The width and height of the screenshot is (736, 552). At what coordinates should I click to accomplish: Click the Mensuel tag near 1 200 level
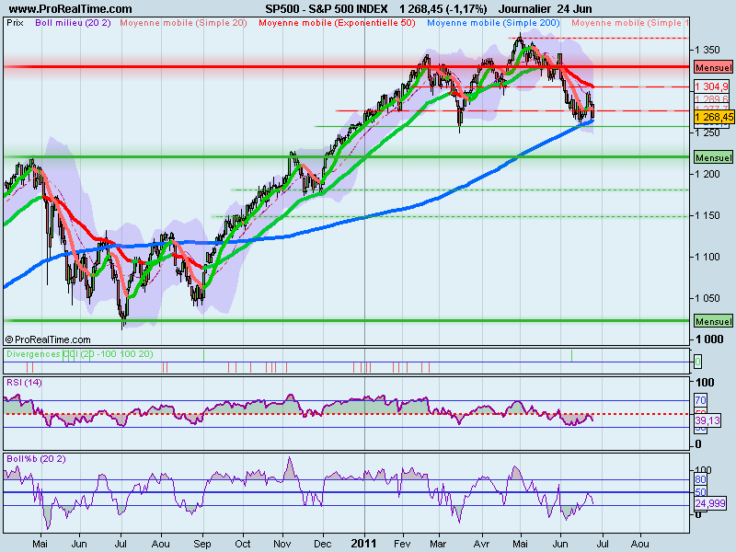pyautogui.click(x=713, y=157)
